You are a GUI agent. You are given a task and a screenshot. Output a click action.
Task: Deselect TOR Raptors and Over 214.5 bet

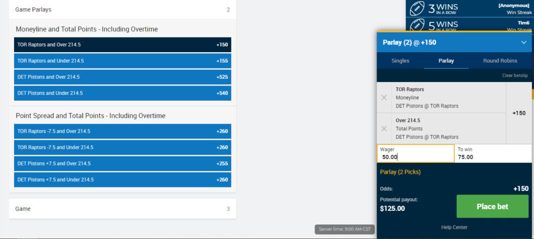123,45
